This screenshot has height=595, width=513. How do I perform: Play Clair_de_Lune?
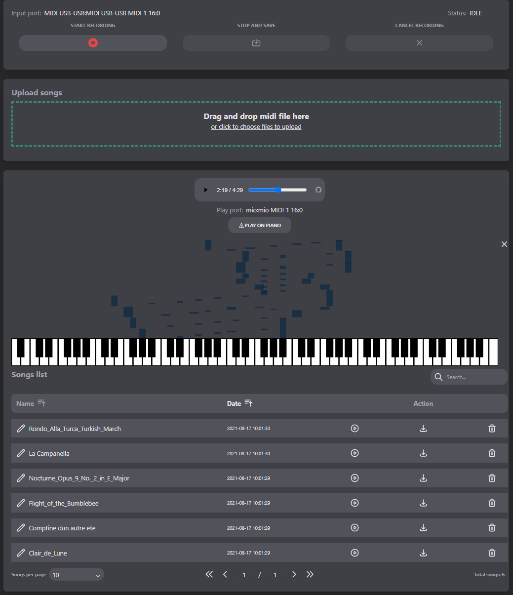pos(355,553)
